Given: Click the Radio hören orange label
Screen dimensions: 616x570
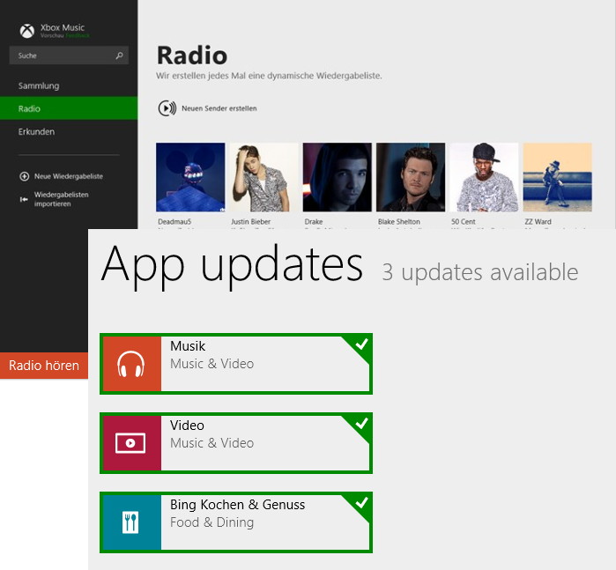Looking at the screenshot, I should (x=44, y=366).
